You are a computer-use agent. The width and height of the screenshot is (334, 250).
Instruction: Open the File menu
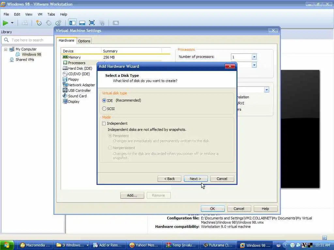tap(6, 14)
